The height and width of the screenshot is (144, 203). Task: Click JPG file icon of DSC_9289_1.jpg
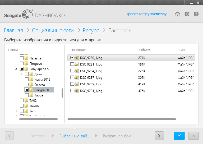click(x=76, y=84)
